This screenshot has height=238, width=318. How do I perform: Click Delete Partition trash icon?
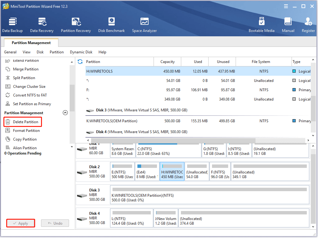pos(8,122)
